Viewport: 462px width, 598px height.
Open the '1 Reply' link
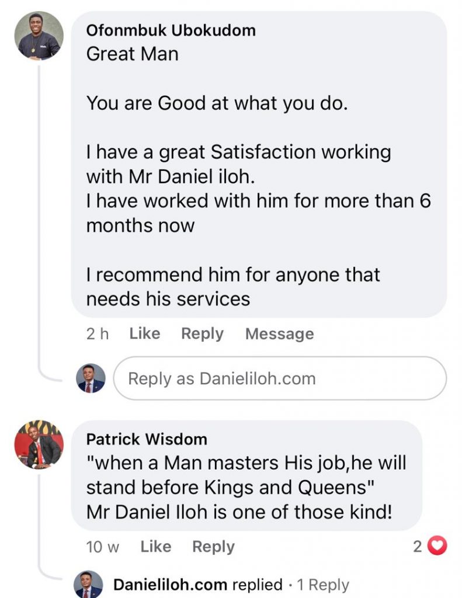323,585
